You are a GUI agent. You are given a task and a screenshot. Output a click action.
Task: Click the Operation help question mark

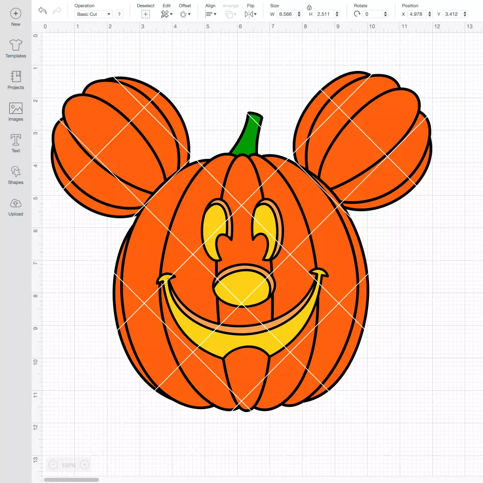point(119,14)
